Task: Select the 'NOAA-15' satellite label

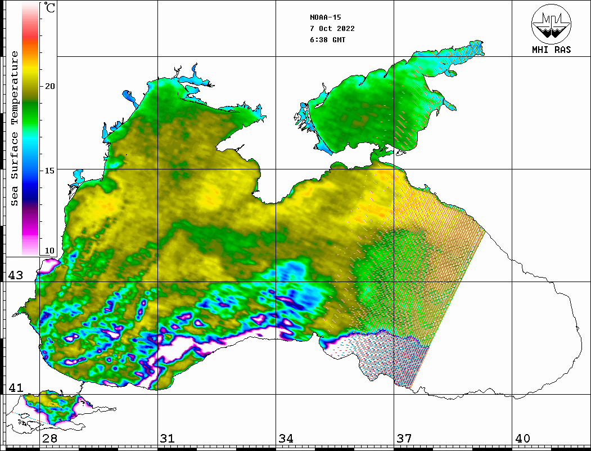Action: tap(325, 17)
